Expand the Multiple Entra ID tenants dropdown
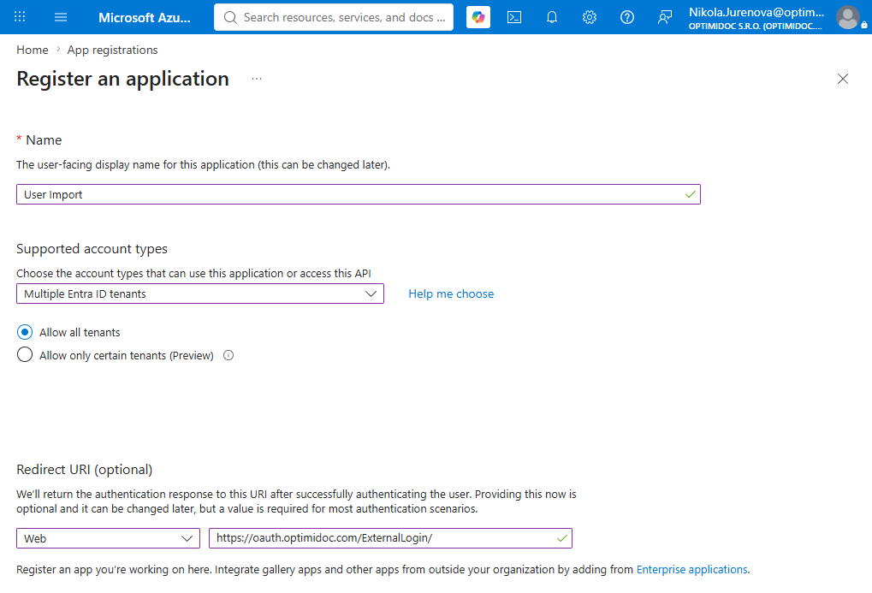The height and width of the screenshot is (593, 872). coord(200,294)
